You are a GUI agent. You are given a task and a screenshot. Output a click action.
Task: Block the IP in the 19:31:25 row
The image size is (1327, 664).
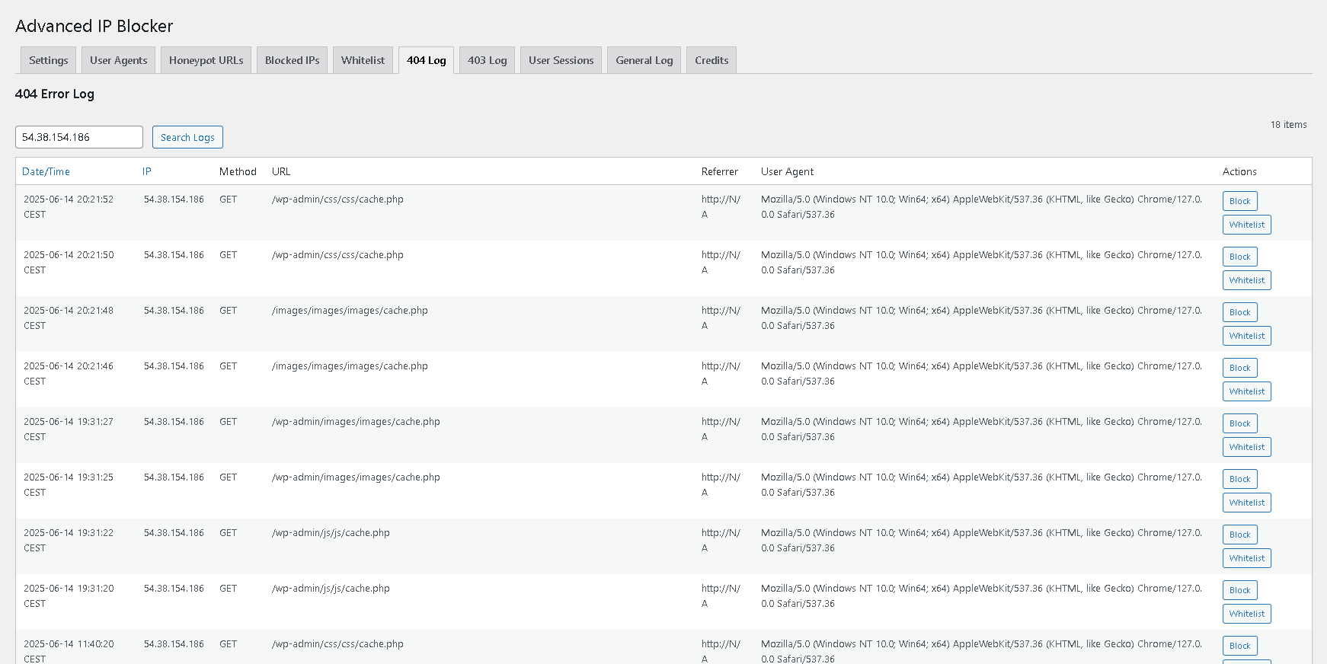pyautogui.click(x=1240, y=479)
